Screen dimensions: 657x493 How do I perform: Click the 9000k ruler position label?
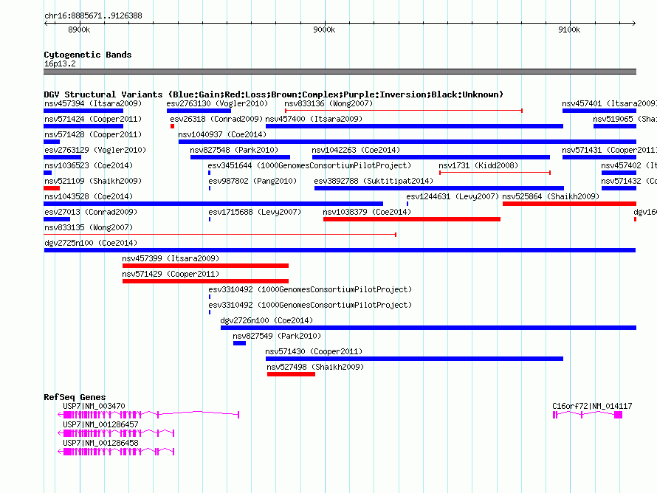click(324, 30)
